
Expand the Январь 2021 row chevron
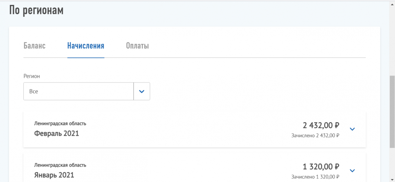[x=352, y=171]
